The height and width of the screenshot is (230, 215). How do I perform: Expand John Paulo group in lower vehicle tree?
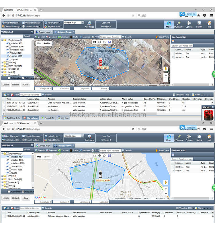pyautogui.click(x=2, y=179)
